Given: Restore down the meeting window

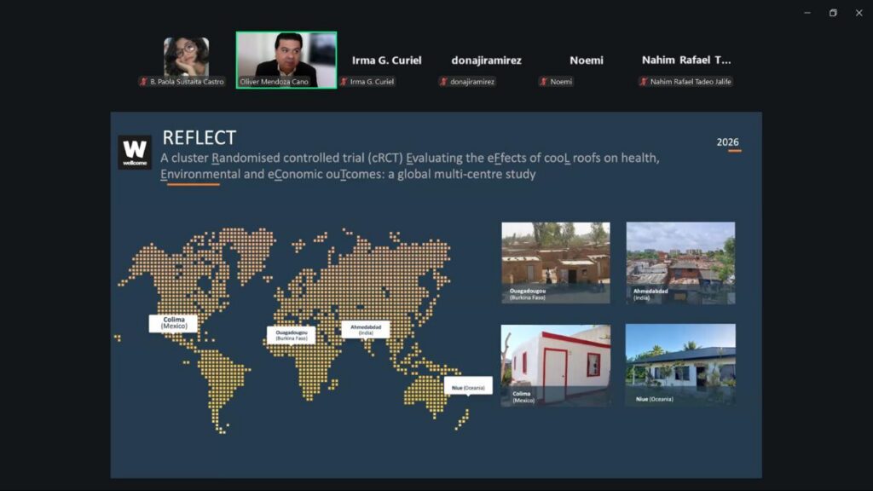Looking at the screenshot, I should tap(833, 13).
